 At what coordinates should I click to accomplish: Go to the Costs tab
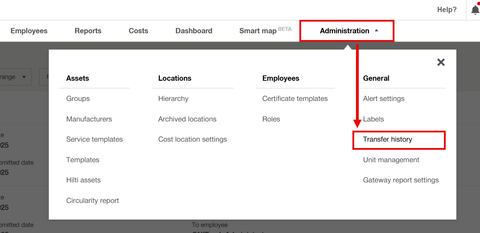[138, 31]
